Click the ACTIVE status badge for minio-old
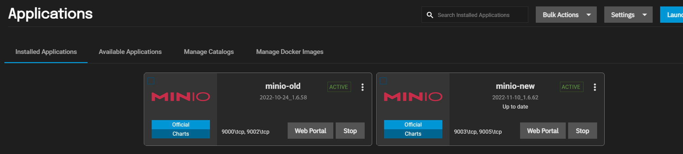The image size is (683, 154). pos(339,87)
